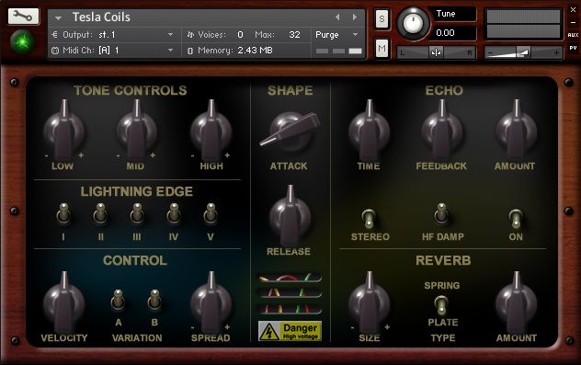
Task: Toggle the Echo STEREO switch
Action: point(369,218)
